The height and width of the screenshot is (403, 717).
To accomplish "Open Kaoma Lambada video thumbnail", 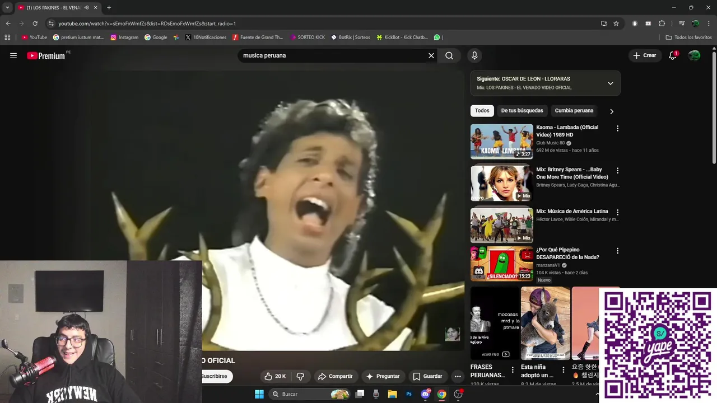I will (x=501, y=141).
